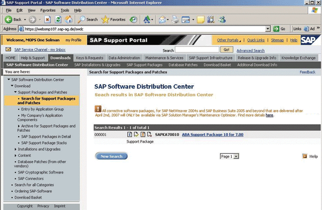This screenshot has height=210, width=322.
Task: Expand Installations and Upgrades tree node
Action: click(16, 149)
